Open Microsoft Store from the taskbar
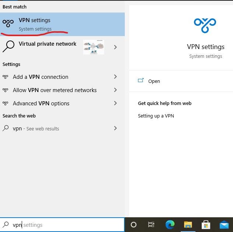 [x=206, y=225]
